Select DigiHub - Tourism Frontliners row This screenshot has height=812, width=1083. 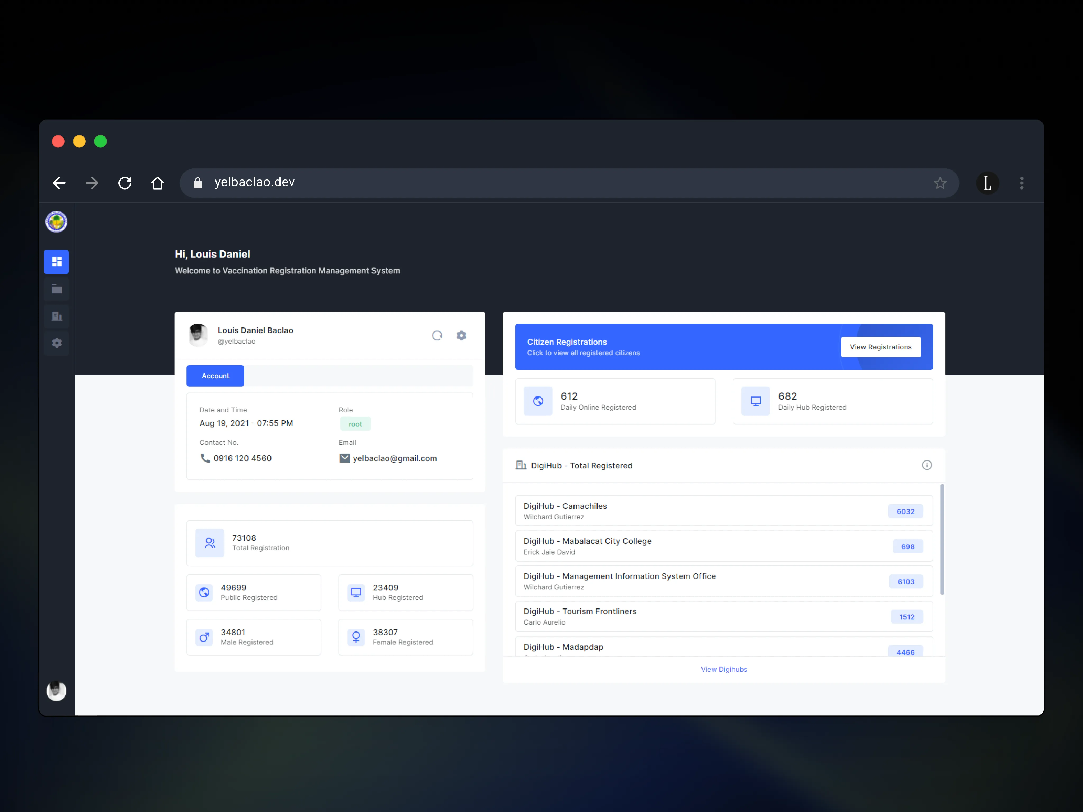click(724, 617)
